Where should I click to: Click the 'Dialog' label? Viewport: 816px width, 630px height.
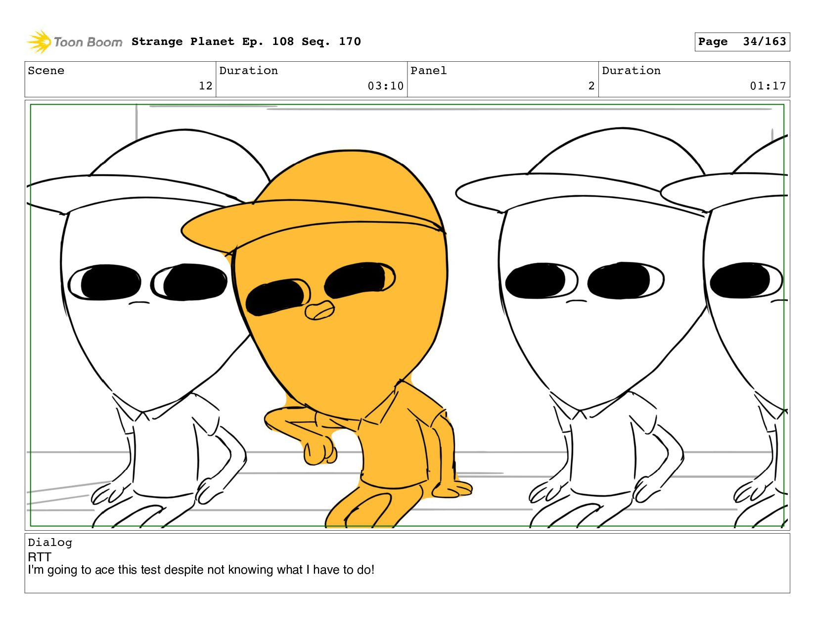tap(50, 543)
